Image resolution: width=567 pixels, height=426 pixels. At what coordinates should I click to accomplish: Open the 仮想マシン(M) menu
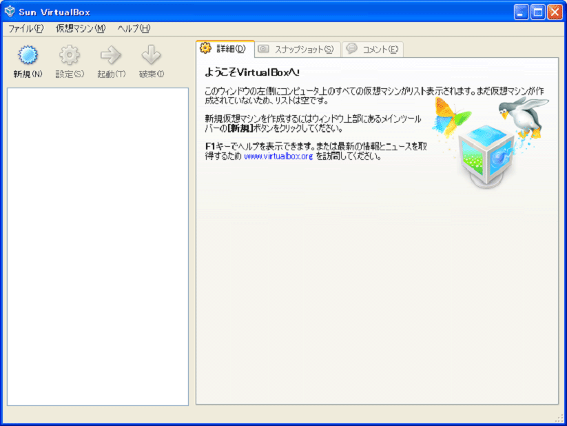[81, 28]
